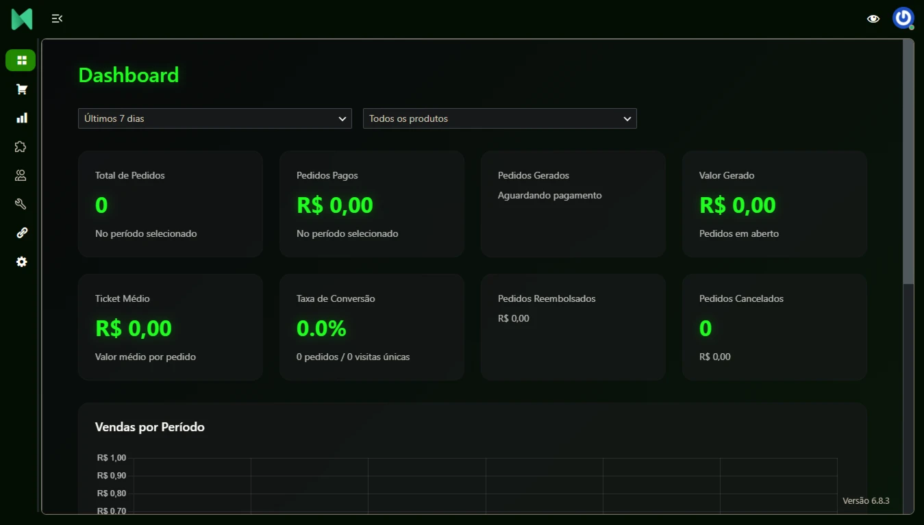Collapse the sidebar menu toggle
Screen dimensions: 924x525
click(x=57, y=19)
